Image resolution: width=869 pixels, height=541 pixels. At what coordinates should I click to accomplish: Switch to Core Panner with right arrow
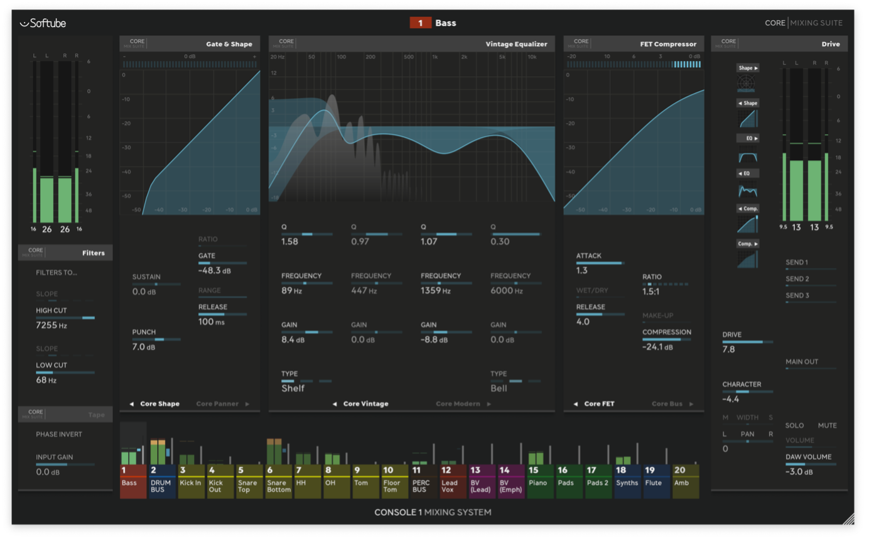point(222,404)
